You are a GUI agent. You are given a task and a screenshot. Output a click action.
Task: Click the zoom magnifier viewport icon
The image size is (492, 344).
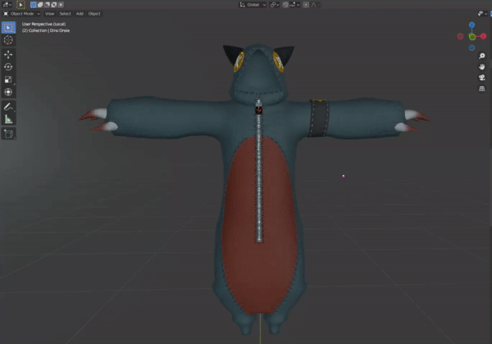pyautogui.click(x=482, y=56)
